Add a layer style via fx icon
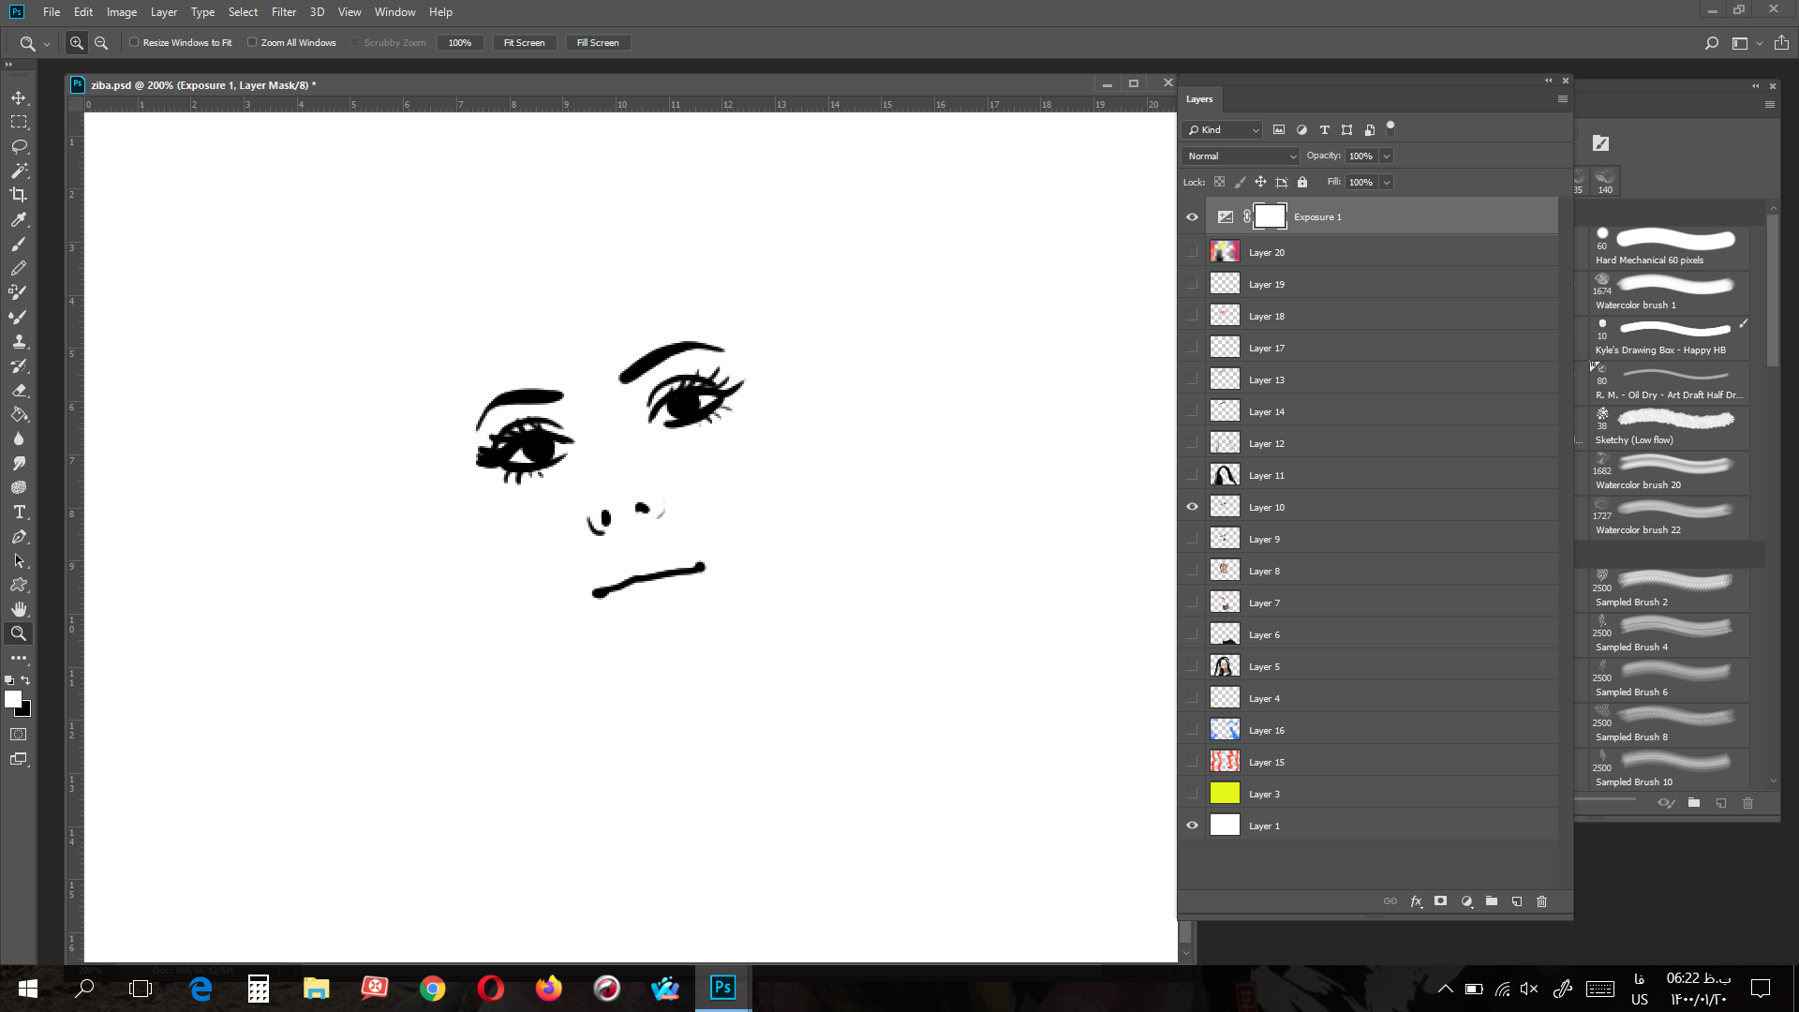This screenshot has height=1012, width=1799. click(1417, 901)
